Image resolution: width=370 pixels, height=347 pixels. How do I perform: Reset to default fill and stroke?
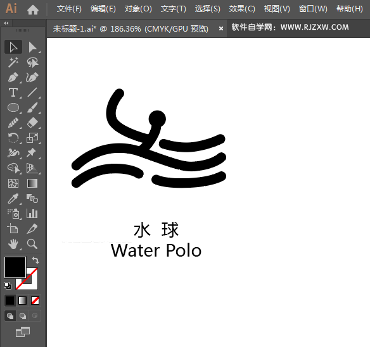pos(8,286)
